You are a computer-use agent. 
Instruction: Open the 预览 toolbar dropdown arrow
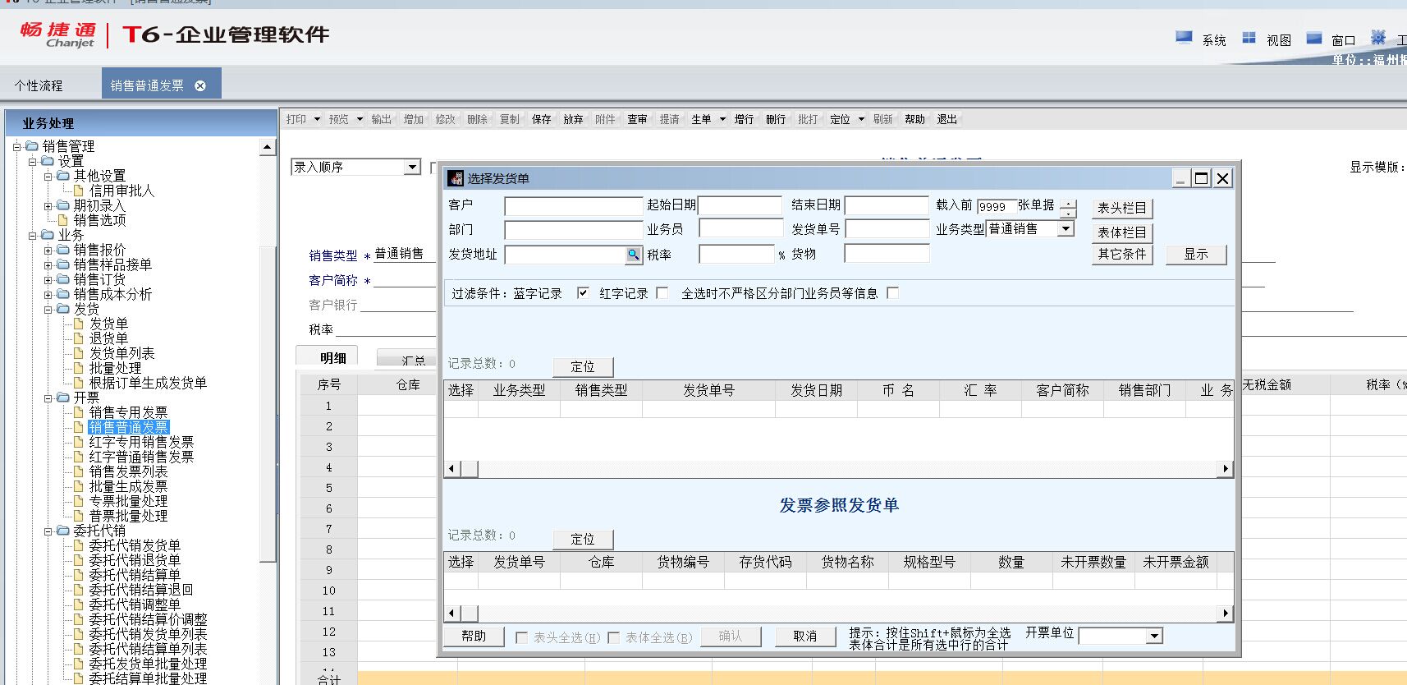pyautogui.click(x=360, y=119)
